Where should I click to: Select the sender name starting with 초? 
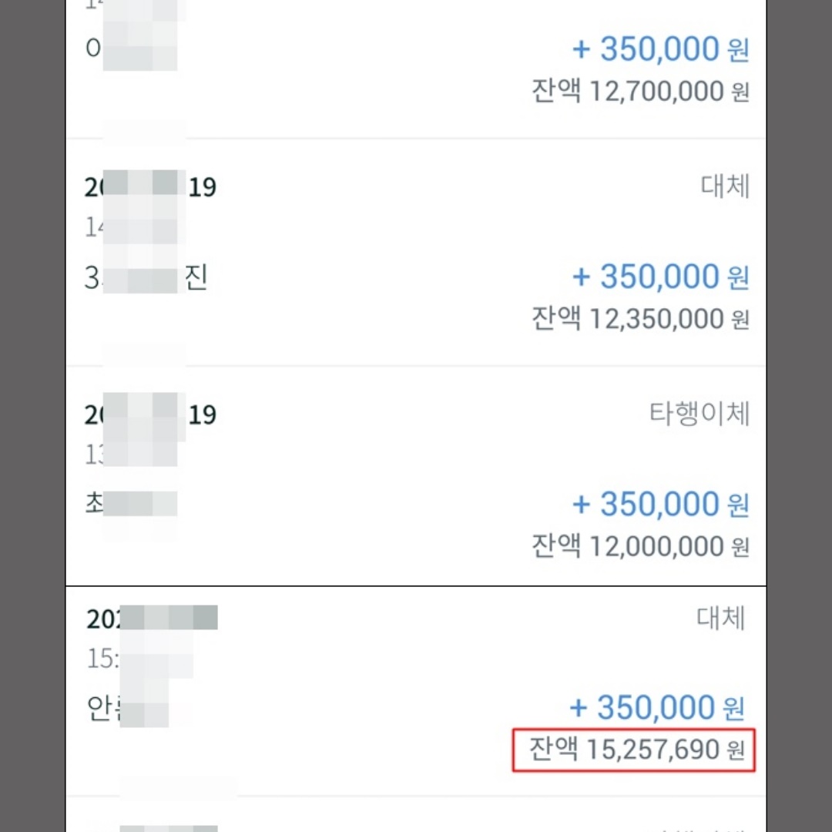(130, 504)
